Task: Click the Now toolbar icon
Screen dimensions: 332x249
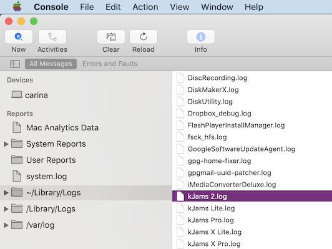Action: pyautogui.click(x=19, y=37)
